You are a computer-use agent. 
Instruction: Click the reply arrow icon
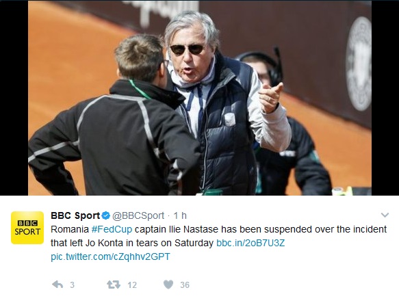click(x=57, y=285)
